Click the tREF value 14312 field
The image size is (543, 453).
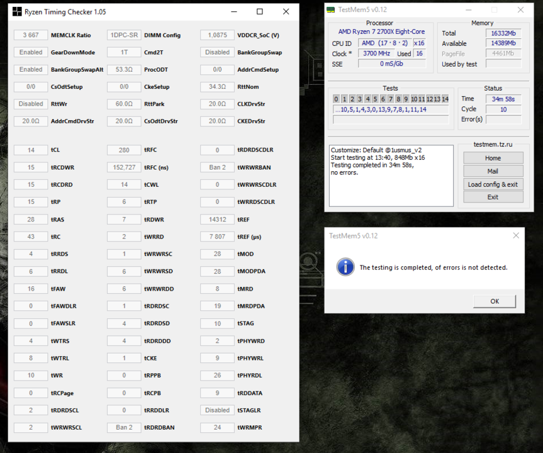pyautogui.click(x=217, y=219)
